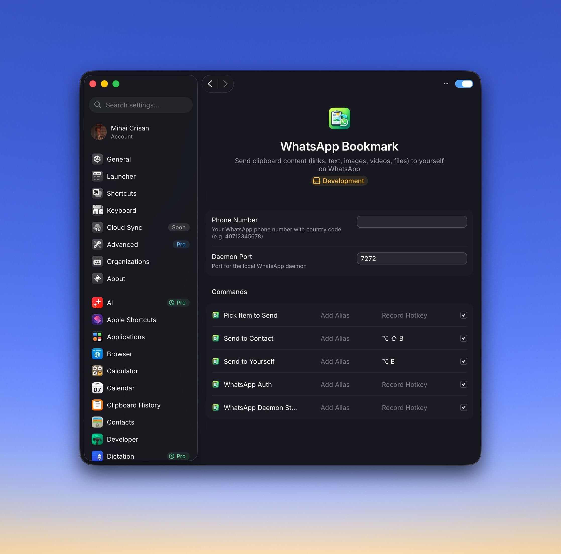
Task: Click Mihai Crisan's profile avatar
Action: (99, 132)
